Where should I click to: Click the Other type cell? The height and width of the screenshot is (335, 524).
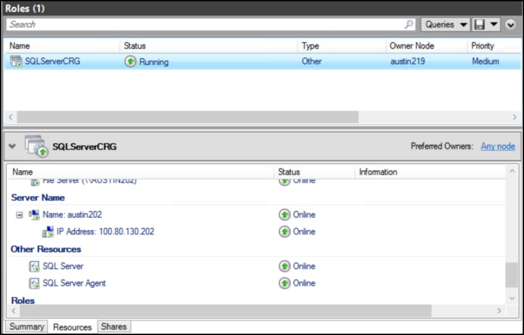[x=312, y=62]
